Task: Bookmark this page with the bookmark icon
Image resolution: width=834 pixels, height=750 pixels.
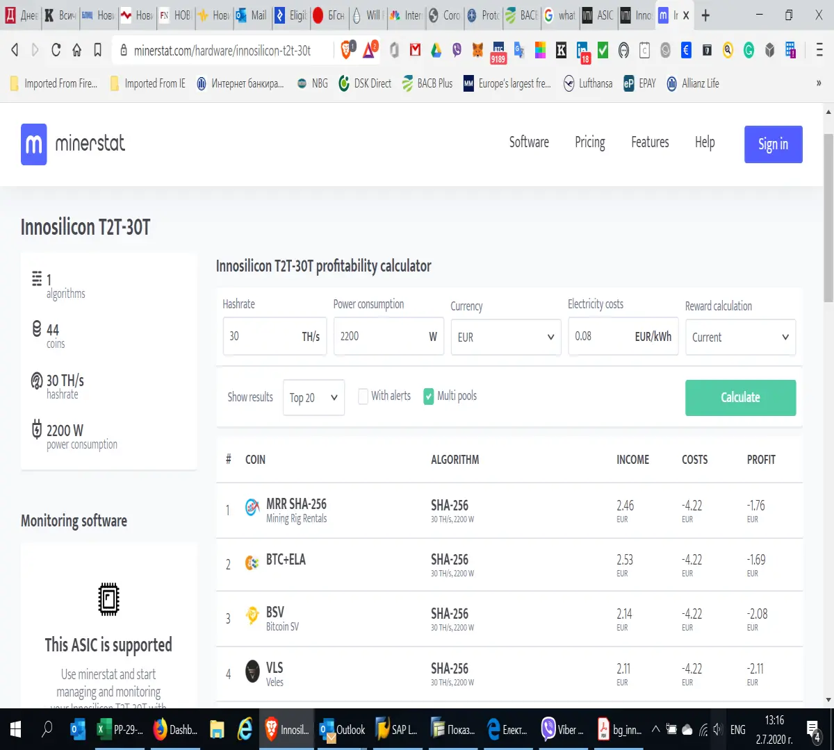Action: click(x=98, y=50)
